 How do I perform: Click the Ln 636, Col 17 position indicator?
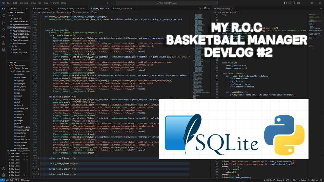pos(269,180)
